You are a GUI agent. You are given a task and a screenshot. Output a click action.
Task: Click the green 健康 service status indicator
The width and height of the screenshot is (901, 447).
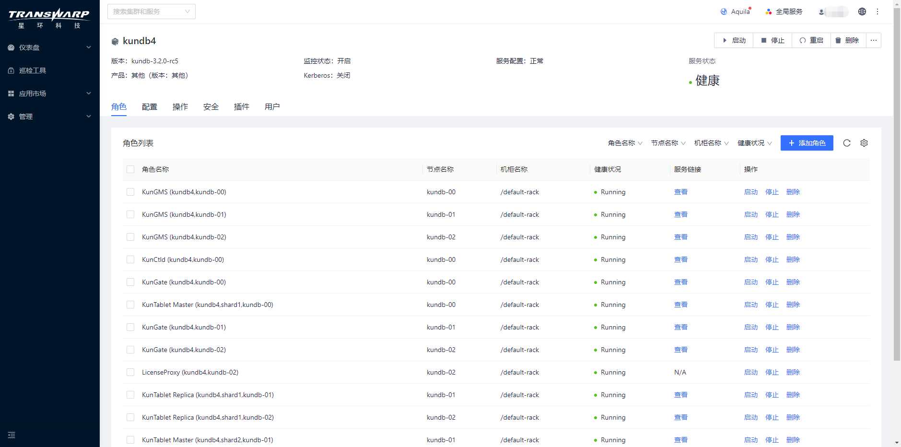click(x=705, y=80)
